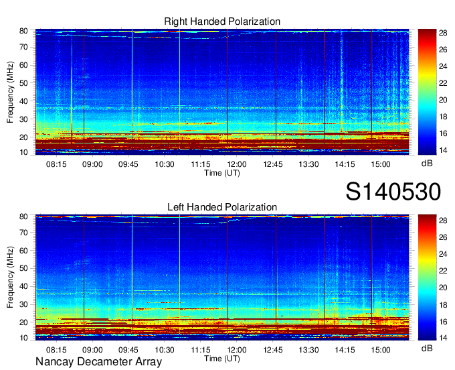Click the 14 dB label on Right Handed colorbar
The height and width of the screenshot is (370, 455).
[x=443, y=150]
